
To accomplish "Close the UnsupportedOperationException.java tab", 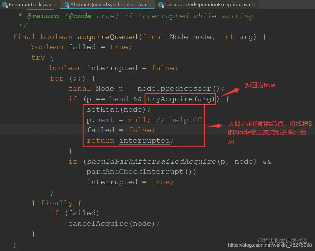I will 254,4.
